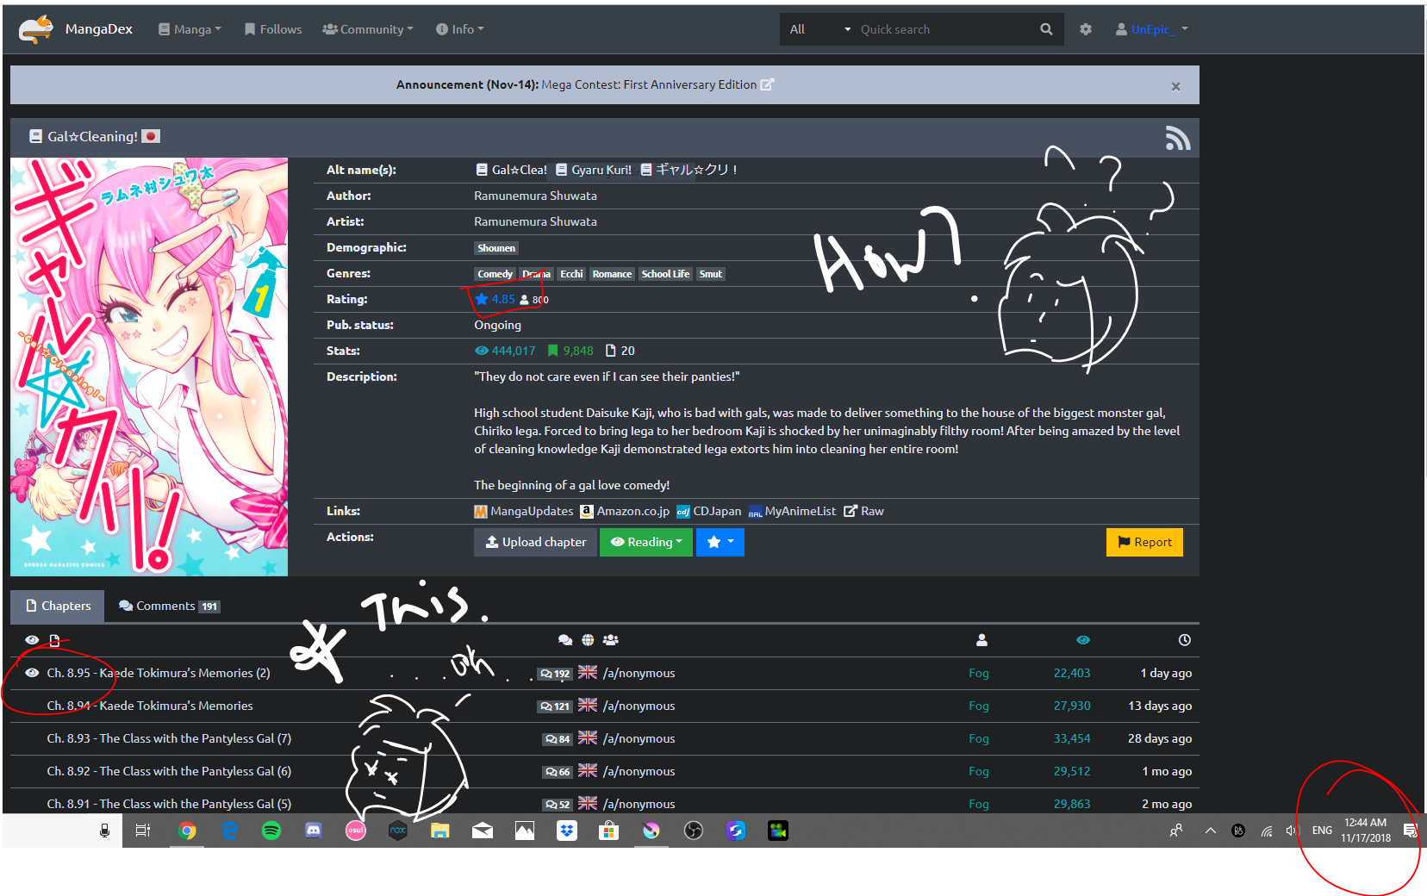Open Microsoft Store taskbar icon
Screen dimensions: 1427x896
[x=609, y=831]
